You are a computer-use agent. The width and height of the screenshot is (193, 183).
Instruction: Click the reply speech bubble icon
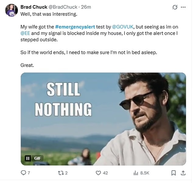[23, 173]
